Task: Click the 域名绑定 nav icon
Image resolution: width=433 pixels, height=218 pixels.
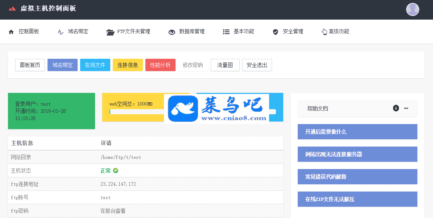Action: click(61, 32)
